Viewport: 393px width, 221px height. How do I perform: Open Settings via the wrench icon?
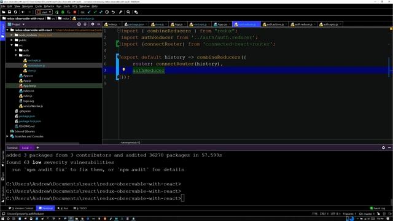tap(120, 12)
